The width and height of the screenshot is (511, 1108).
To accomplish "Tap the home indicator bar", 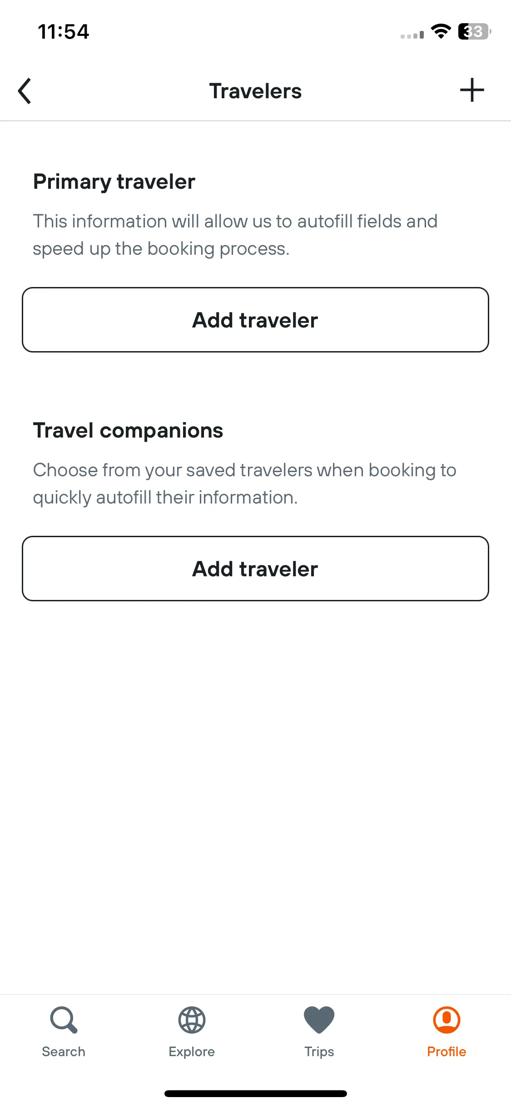I will coord(255,1093).
